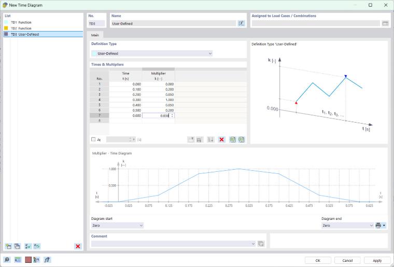Click time cell 0.600 in row 7
The image size is (394, 267).
tap(125, 115)
